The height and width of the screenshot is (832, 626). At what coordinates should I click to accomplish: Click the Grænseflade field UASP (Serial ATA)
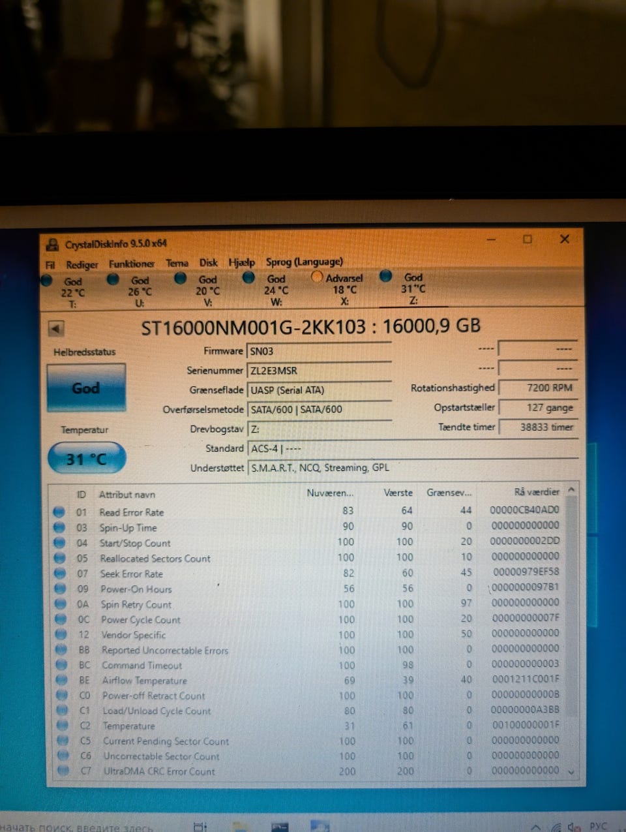pyautogui.click(x=319, y=390)
